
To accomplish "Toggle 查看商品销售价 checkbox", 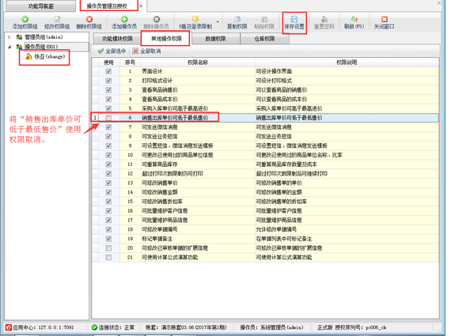I will (108, 90).
